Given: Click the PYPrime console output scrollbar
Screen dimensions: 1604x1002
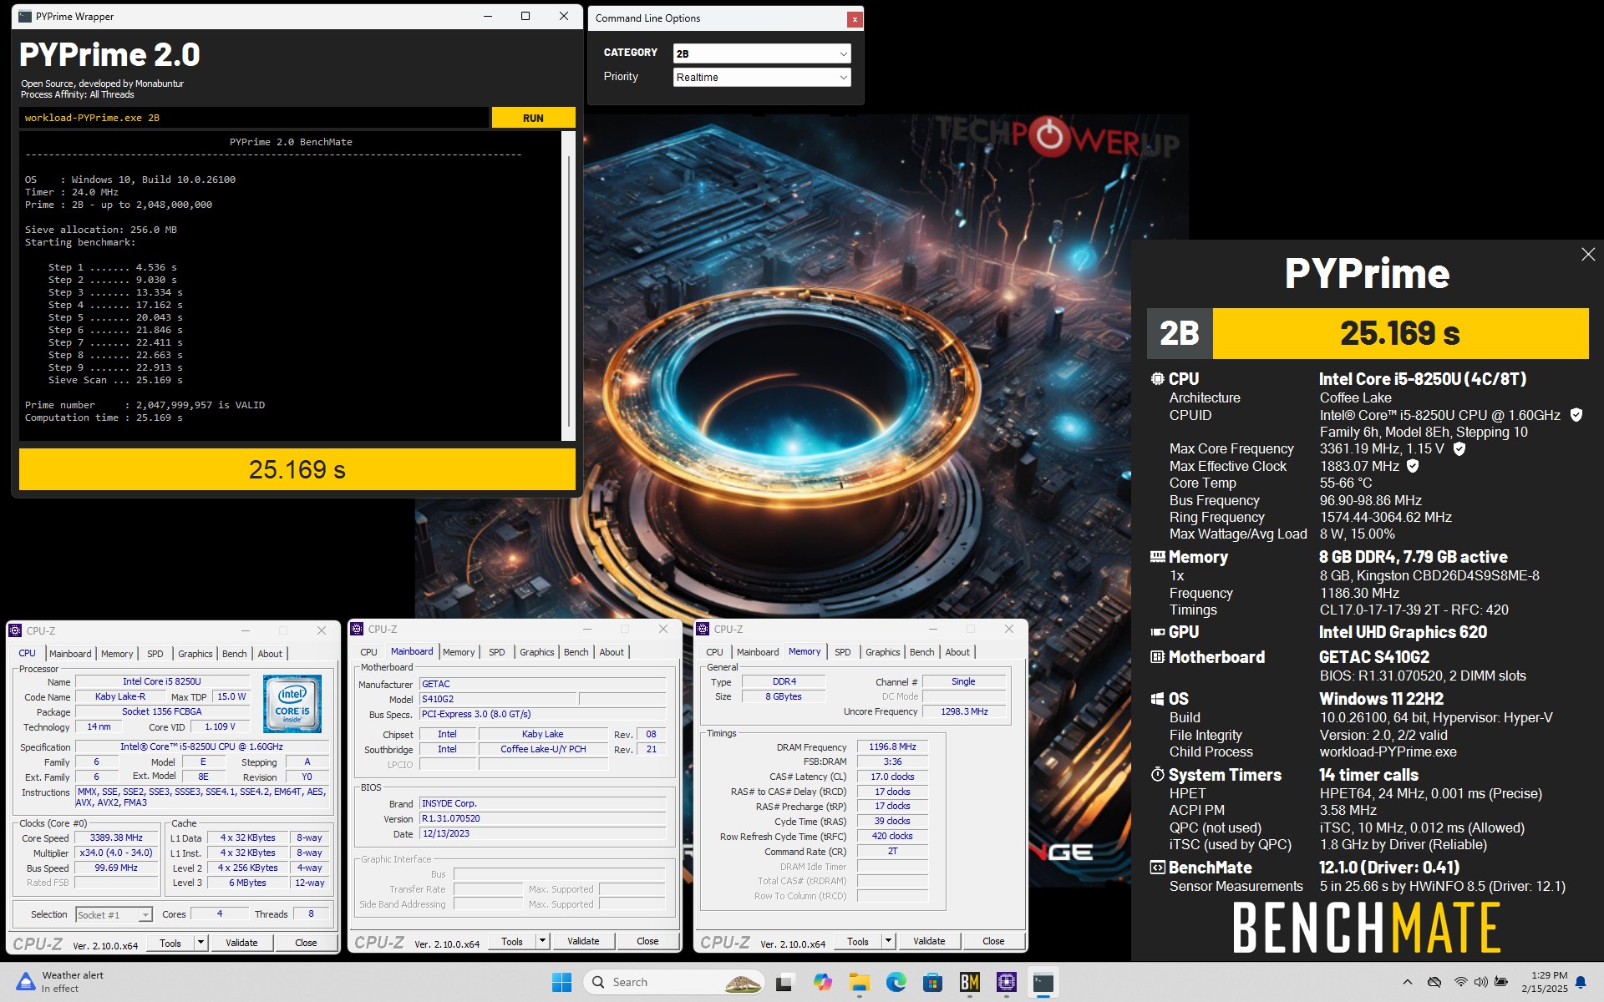Looking at the screenshot, I should pos(569,285).
